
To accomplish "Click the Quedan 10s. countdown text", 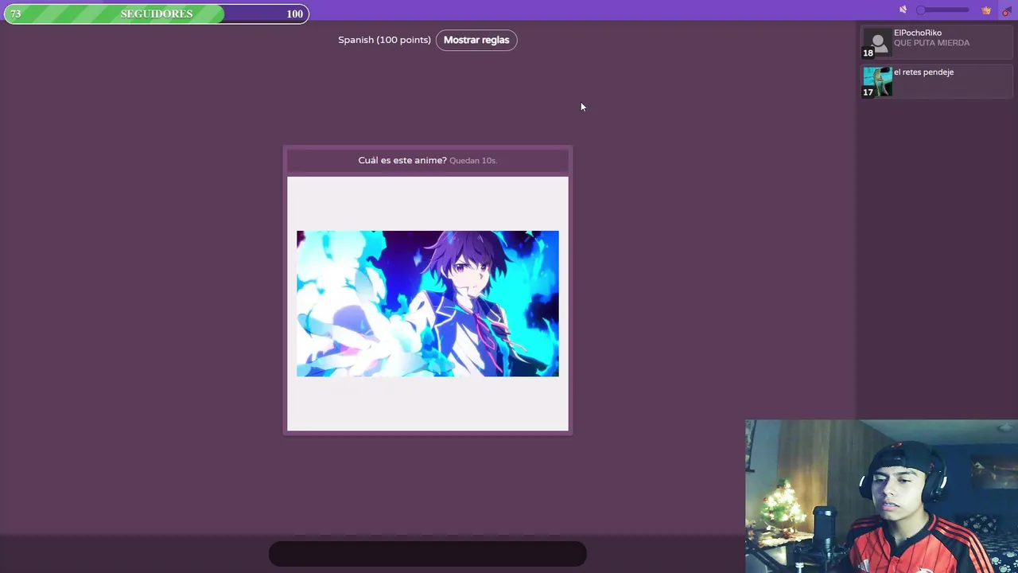I will coord(473,161).
